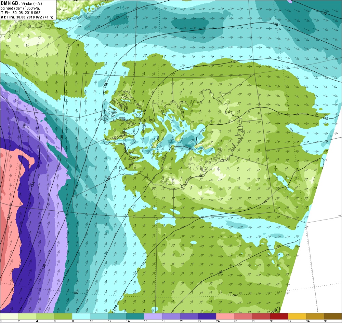342x323 pixels.
Task: Click '140' contour label west of Reykjanes
Action: tap(108, 179)
